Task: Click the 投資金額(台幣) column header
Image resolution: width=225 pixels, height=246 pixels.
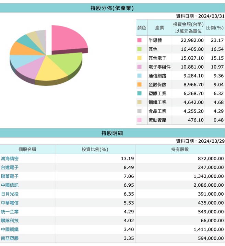Action: tap(188, 28)
